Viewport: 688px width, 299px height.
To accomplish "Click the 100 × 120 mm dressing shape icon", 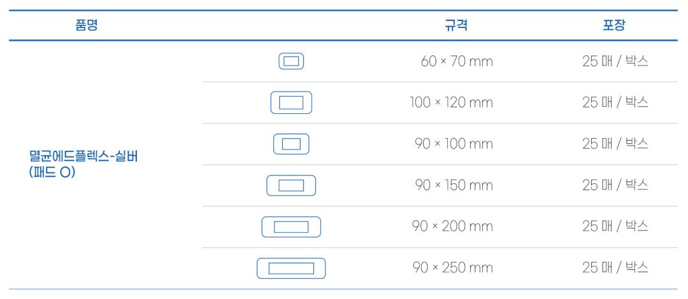I will point(291,102).
